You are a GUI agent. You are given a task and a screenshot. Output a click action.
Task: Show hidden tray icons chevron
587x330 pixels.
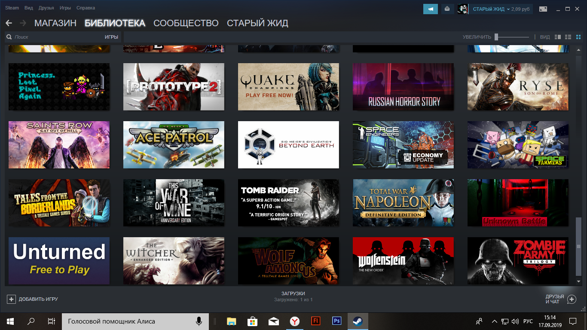[495, 321]
